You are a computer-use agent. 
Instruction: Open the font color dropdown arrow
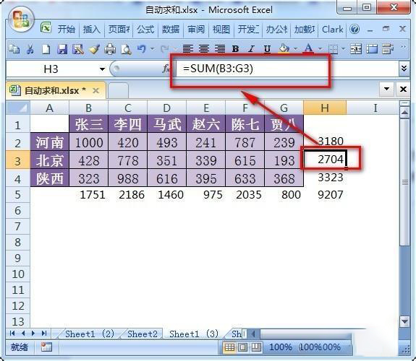click(320, 48)
